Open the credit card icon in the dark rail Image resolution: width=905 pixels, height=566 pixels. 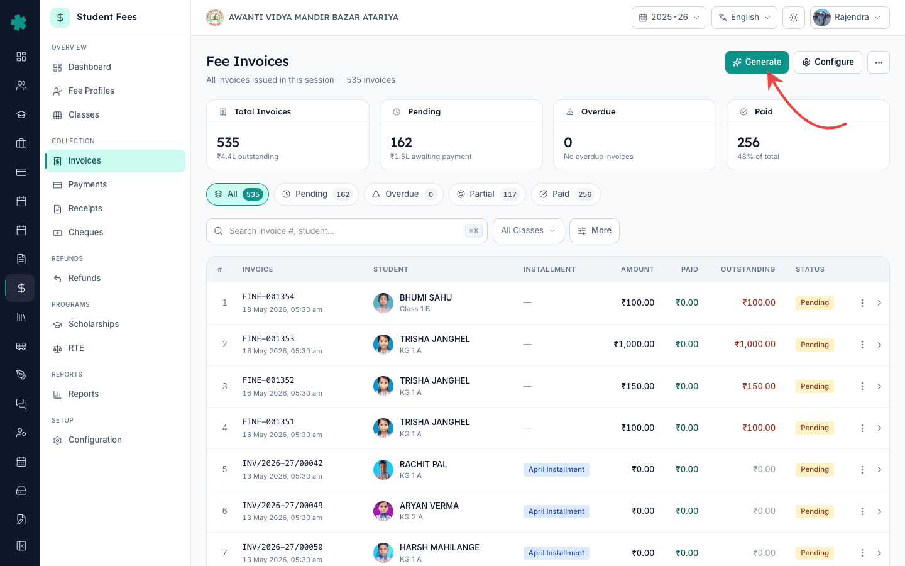point(21,172)
